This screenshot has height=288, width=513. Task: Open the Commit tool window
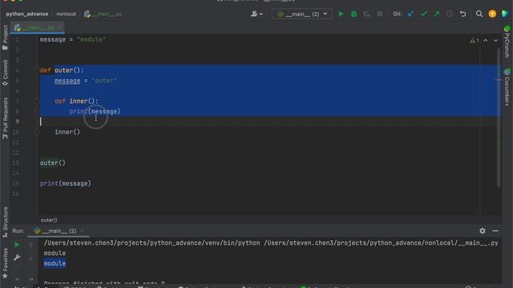(5, 73)
